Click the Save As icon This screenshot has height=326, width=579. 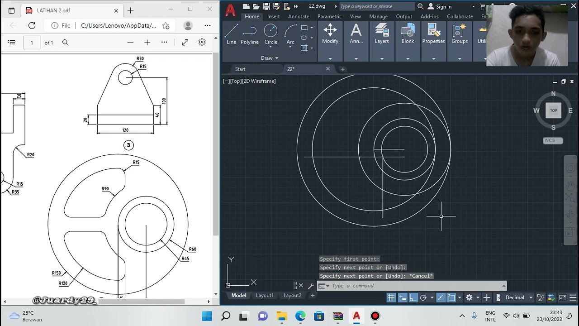(x=276, y=6)
